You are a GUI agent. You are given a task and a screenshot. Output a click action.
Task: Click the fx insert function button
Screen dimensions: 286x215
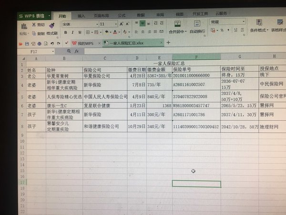point(77,51)
